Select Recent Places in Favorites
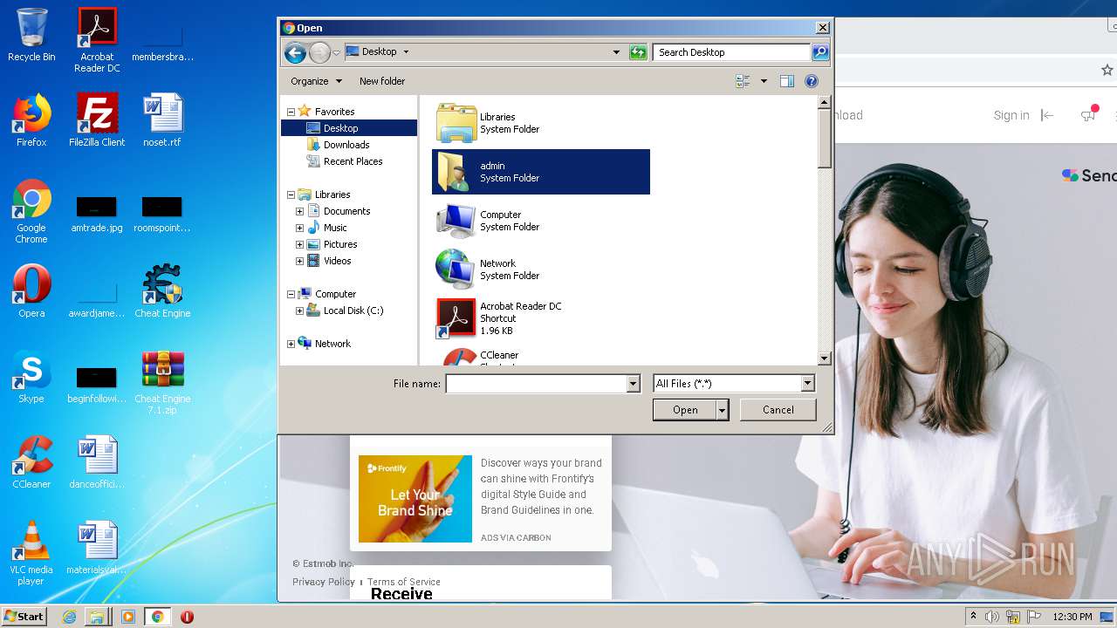 [x=353, y=161]
